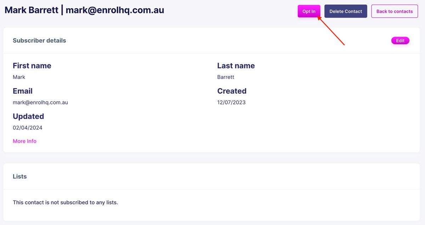Screen dimensions: 425x225
Task: Open the More Info link
Action: click(24, 141)
